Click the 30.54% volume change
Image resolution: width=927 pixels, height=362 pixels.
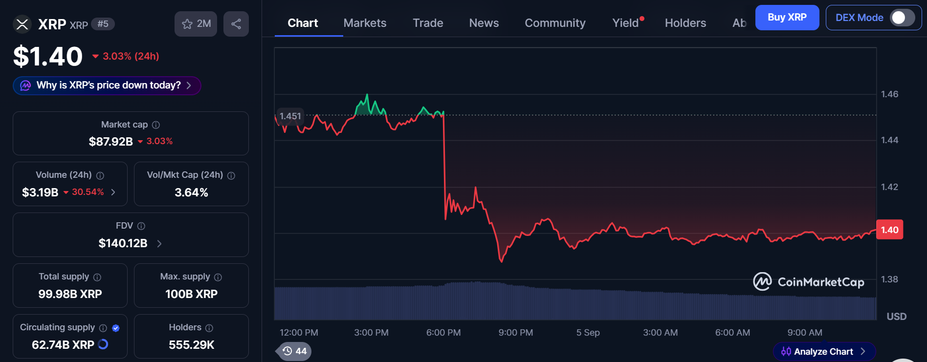coord(84,192)
